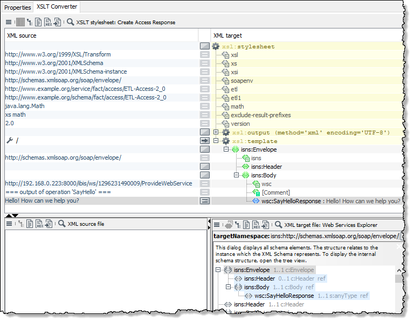Expand the xsl:output node
Image resolution: width=414 pixels, height=322 pixels.
point(216,132)
